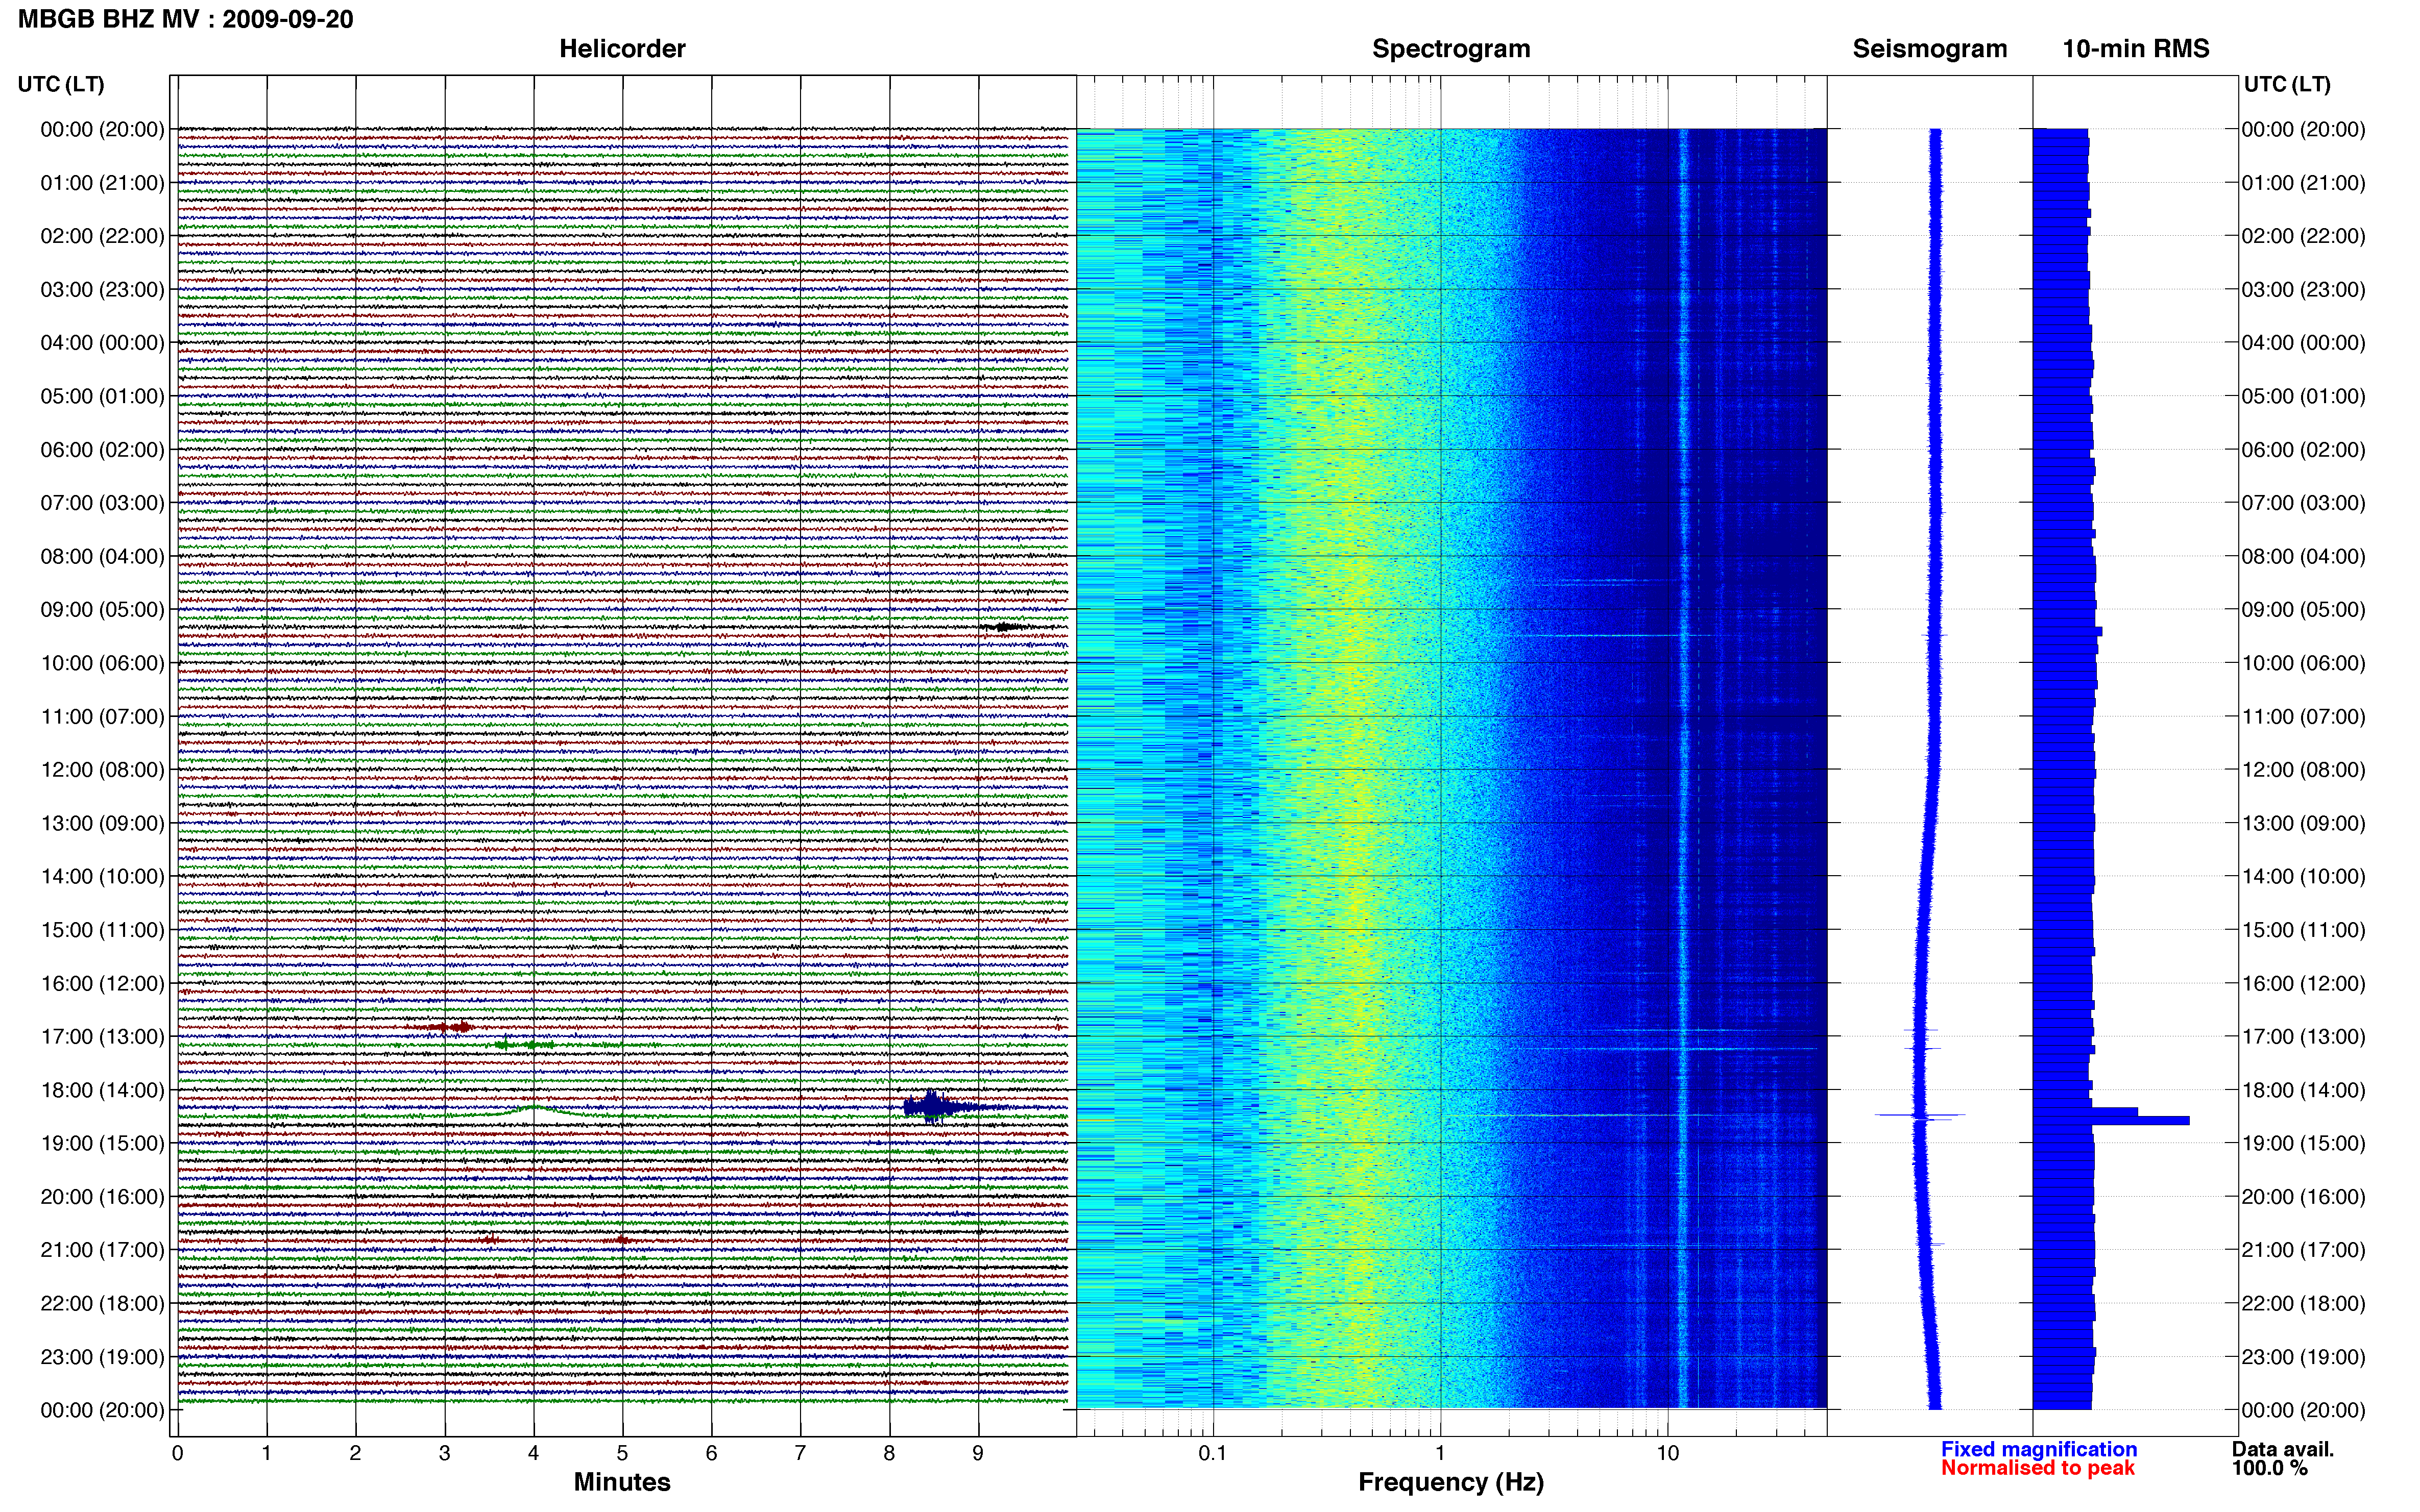Screen dimensions: 2420x1512
Task: Click the Minutes axis label
Action: point(622,1482)
